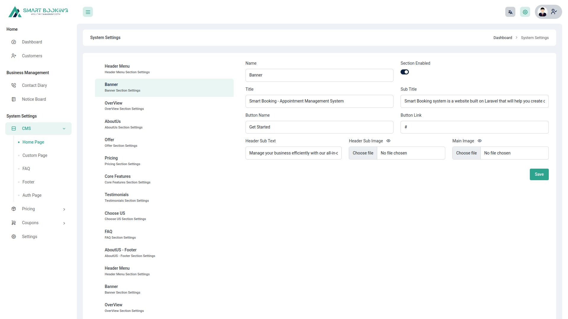Click the user profile avatar in top right

pos(543,12)
